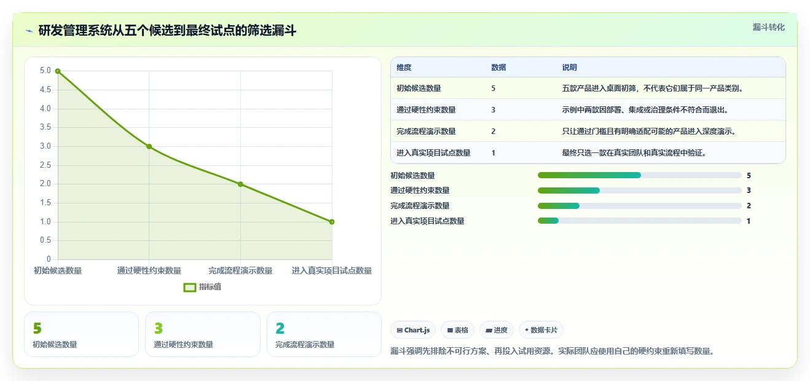Click the 进度 tag

pyautogui.click(x=497, y=330)
